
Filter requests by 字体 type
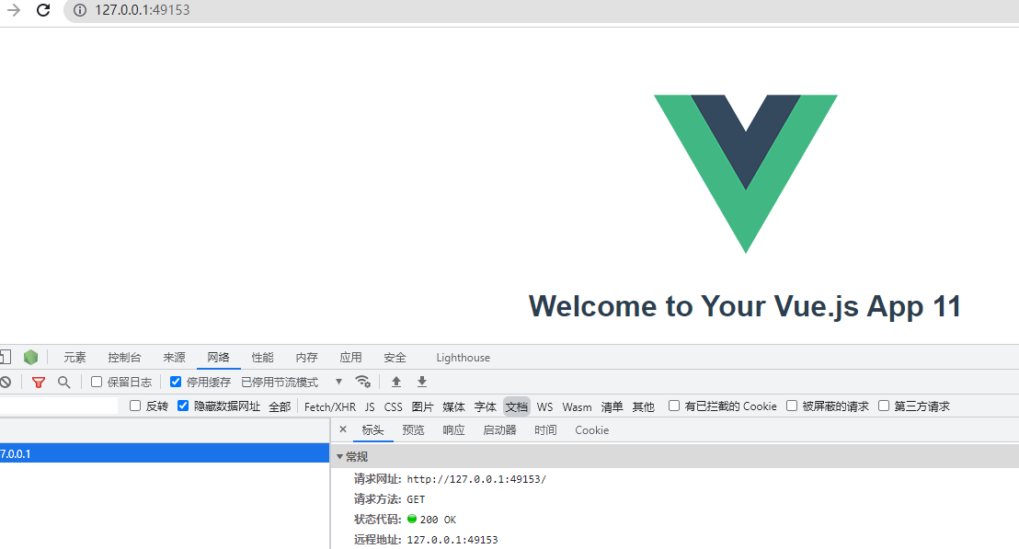pyautogui.click(x=485, y=406)
